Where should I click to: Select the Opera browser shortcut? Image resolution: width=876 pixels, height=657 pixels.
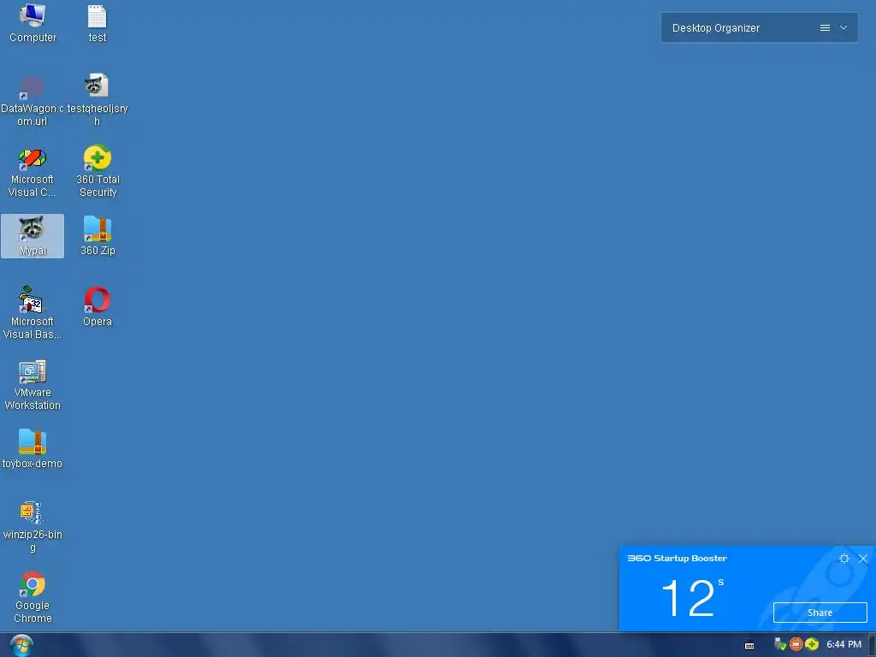[x=98, y=306]
